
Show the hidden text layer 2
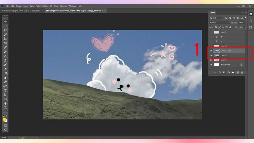(x=211, y=37)
